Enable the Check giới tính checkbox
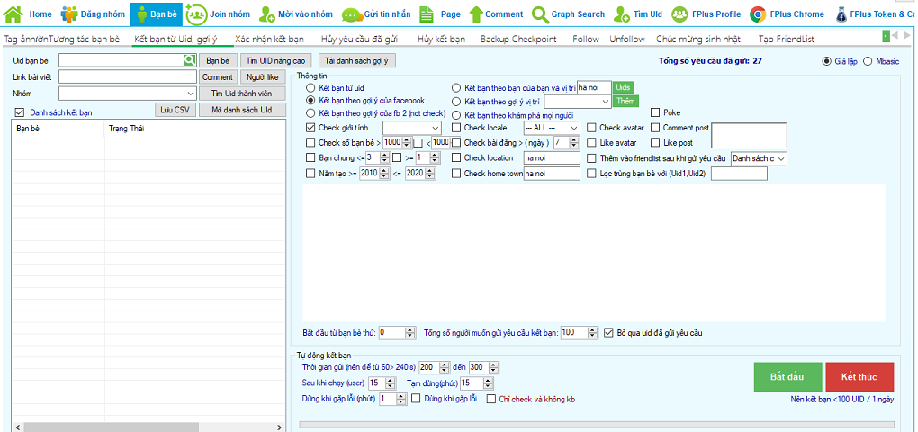This screenshot has width=918, height=432. 311,128
